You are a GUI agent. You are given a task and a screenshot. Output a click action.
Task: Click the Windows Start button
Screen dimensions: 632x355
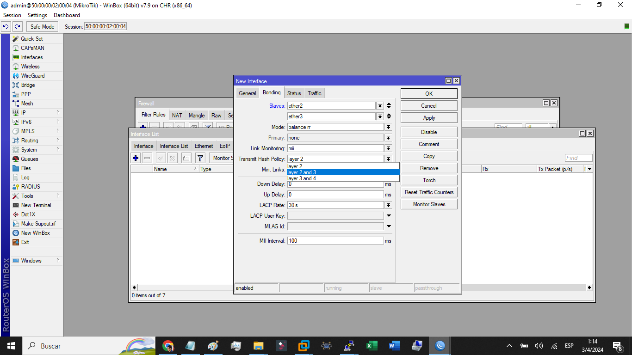(x=11, y=346)
